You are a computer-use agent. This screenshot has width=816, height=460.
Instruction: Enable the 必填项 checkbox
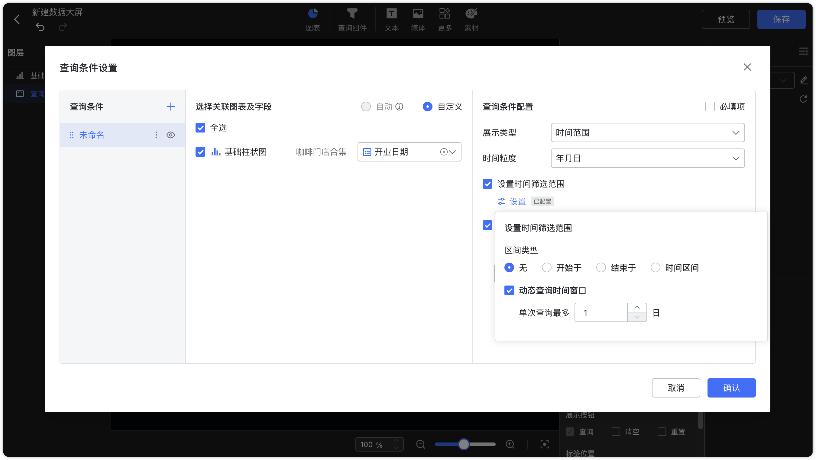tap(710, 107)
